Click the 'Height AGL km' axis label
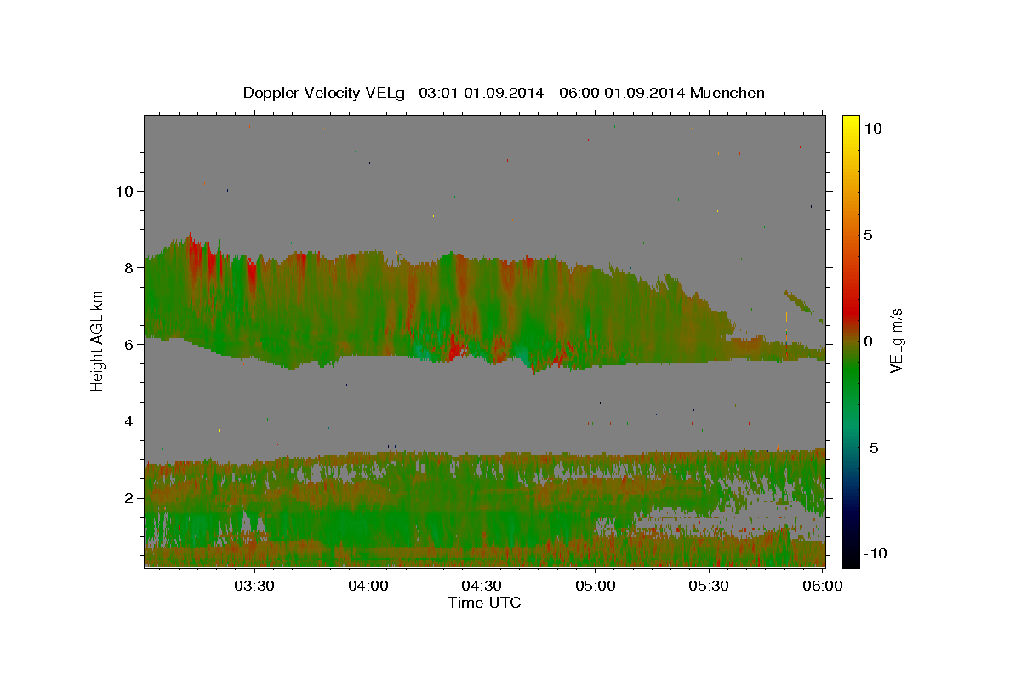1021x681 pixels. pyautogui.click(x=98, y=340)
